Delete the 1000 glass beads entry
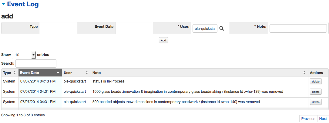Image resolution: width=329 pixels, height=123 pixels. [316, 92]
